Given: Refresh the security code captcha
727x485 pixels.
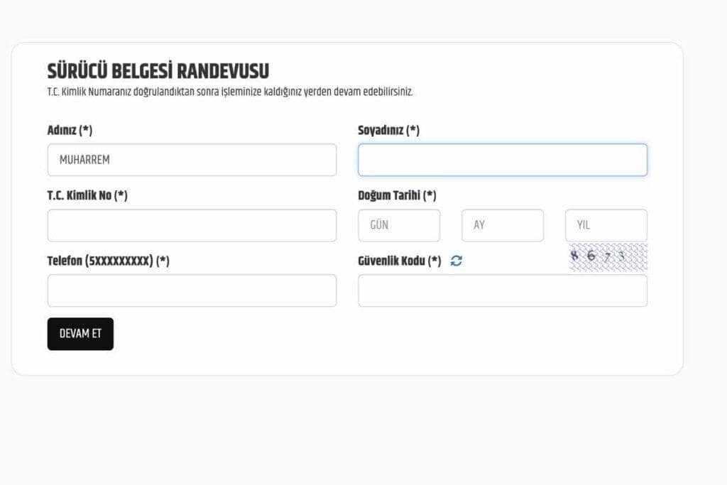Looking at the screenshot, I should [457, 261].
